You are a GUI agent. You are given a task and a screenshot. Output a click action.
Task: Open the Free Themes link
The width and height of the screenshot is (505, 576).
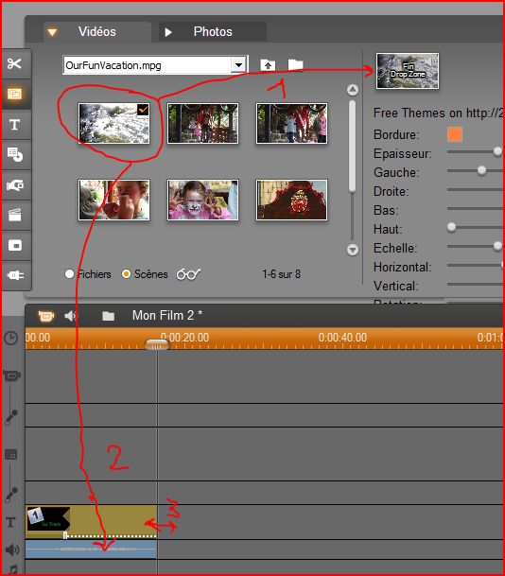point(438,113)
